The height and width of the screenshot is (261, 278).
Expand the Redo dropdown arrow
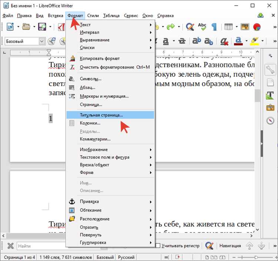pos(179,27)
